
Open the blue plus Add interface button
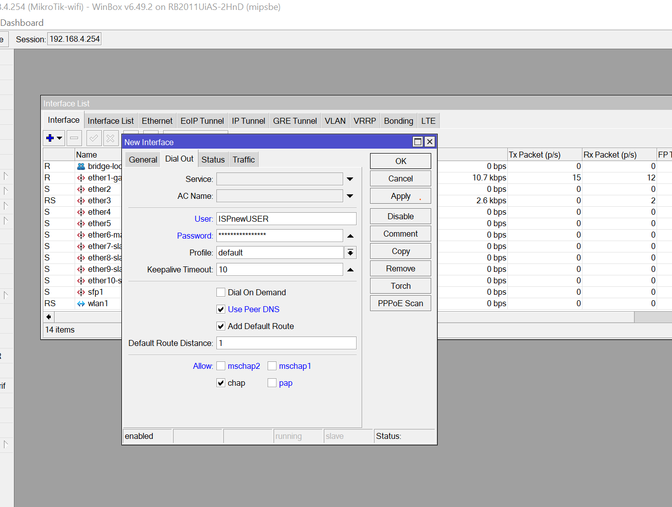[54, 138]
